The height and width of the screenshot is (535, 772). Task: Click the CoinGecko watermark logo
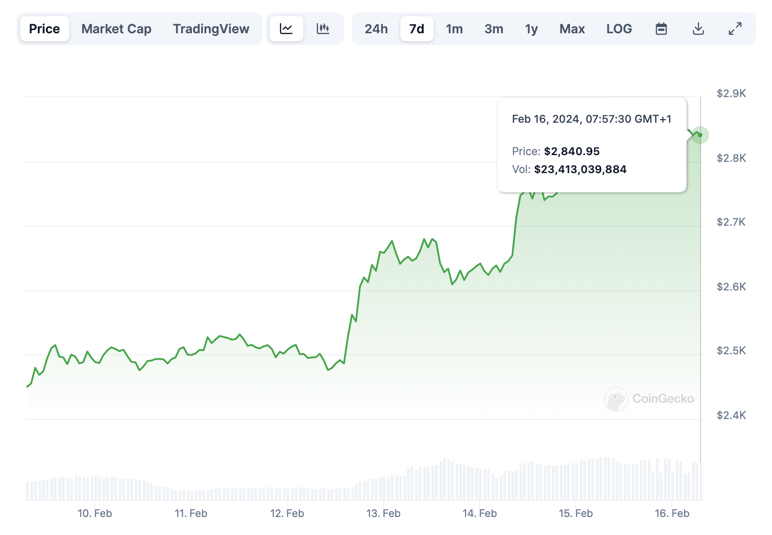click(649, 399)
